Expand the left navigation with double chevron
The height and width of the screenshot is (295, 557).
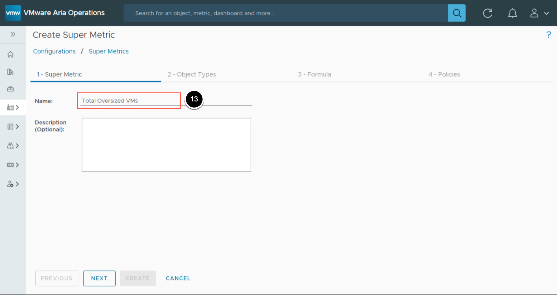[x=13, y=34]
